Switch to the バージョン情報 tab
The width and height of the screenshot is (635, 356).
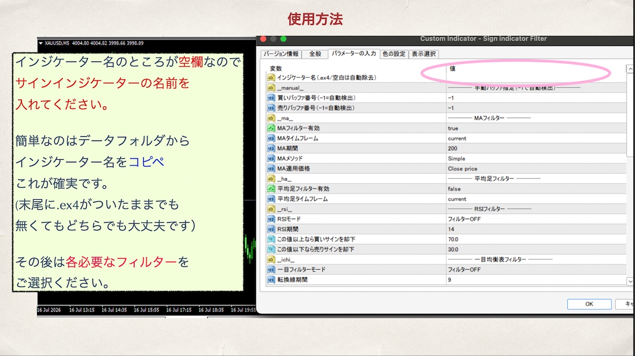point(281,54)
